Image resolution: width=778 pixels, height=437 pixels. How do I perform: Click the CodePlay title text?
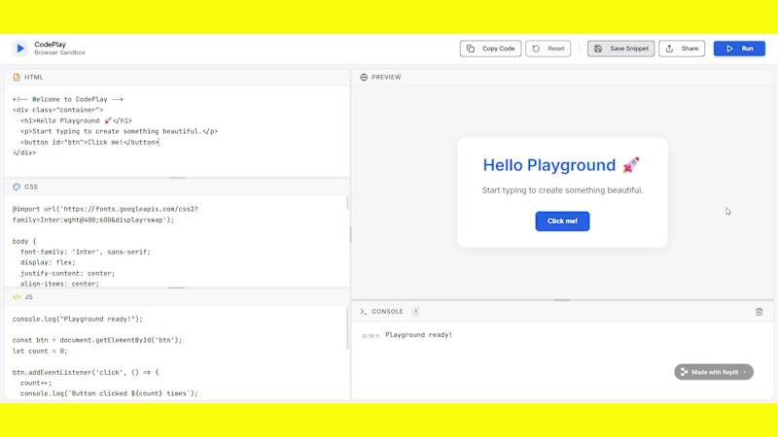pyautogui.click(x=51, y=45)
